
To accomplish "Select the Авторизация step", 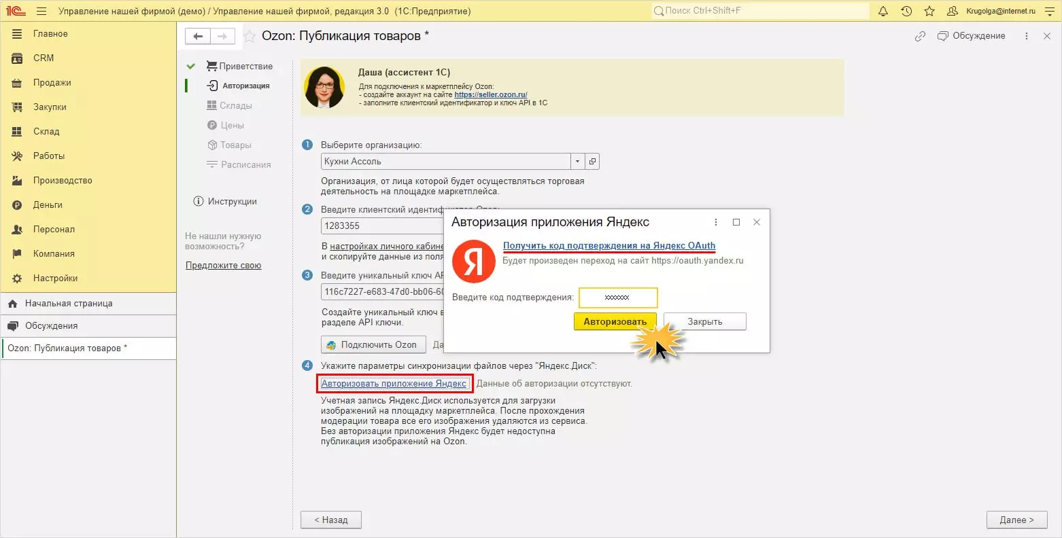I will click(239, 86).
